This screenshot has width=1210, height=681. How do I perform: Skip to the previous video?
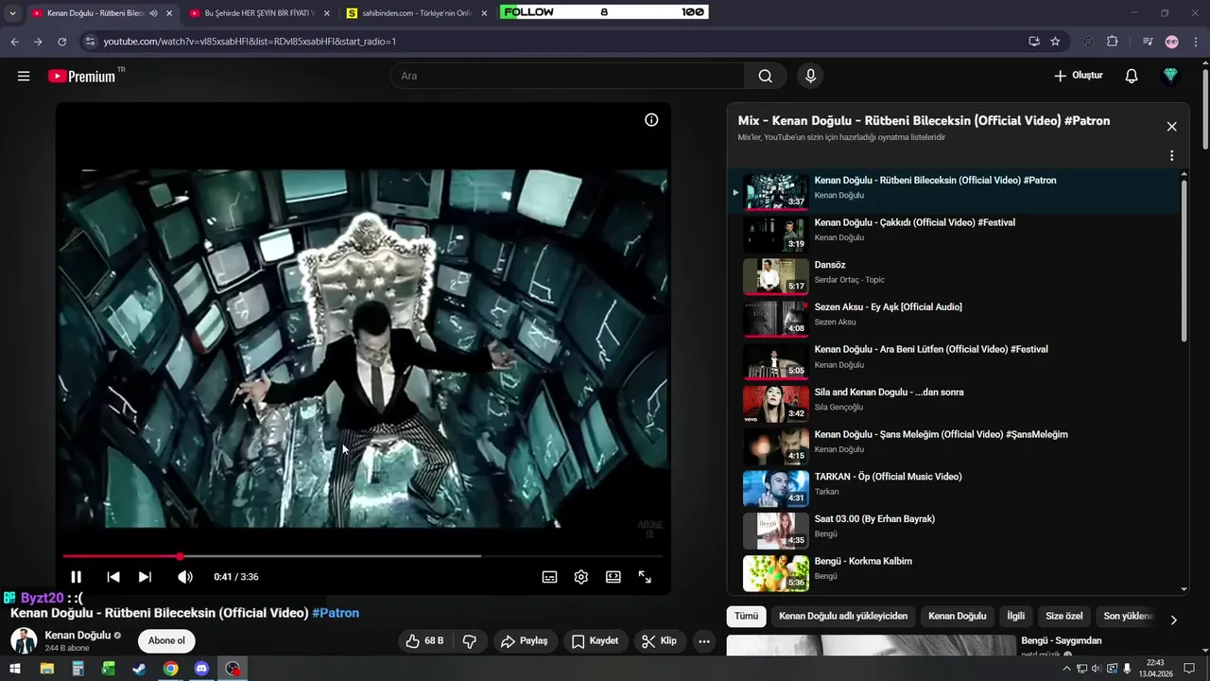tap(113, 577)
